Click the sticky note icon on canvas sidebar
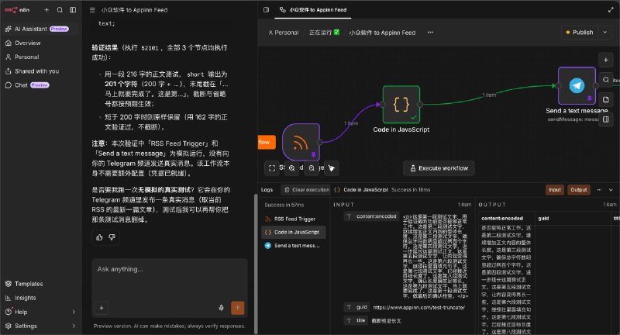 point(606,100)
